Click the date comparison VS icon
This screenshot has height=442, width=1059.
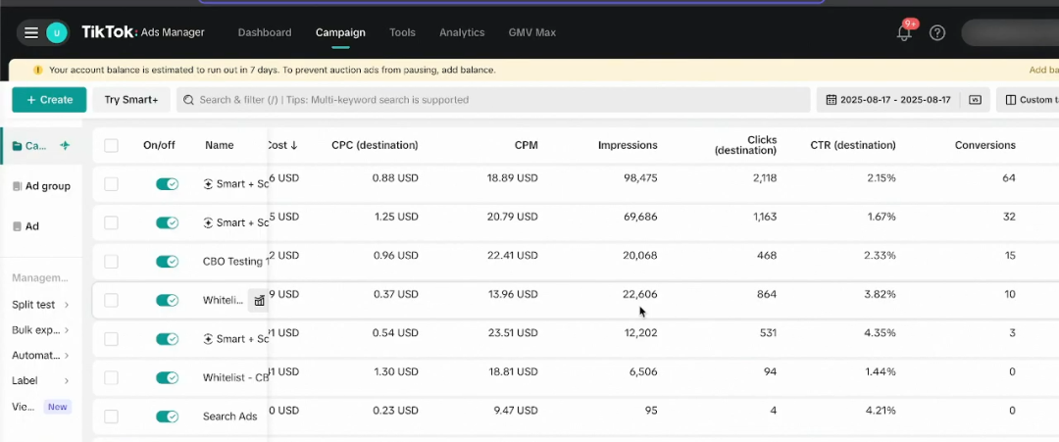(x=975, y=100)
